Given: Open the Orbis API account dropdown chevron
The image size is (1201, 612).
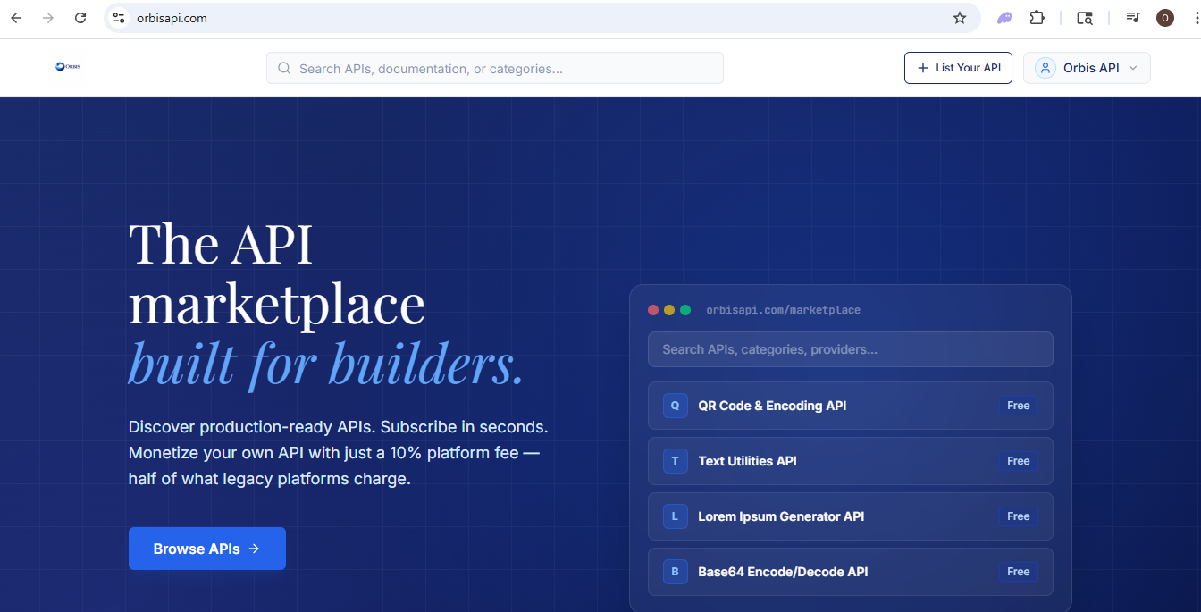Looking at the screenshot, I should point(1132,67).
